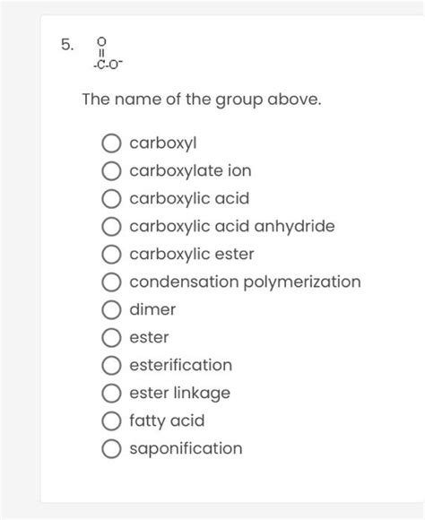The image size is (425, 520).
Task: Select the ester linkage option
Action: pos(111,393)
